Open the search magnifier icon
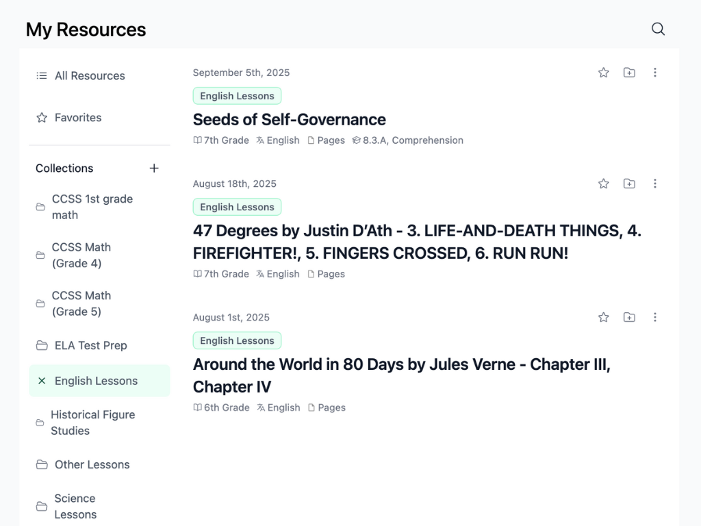This screenshot has height=526, width=701. point(658,29)
